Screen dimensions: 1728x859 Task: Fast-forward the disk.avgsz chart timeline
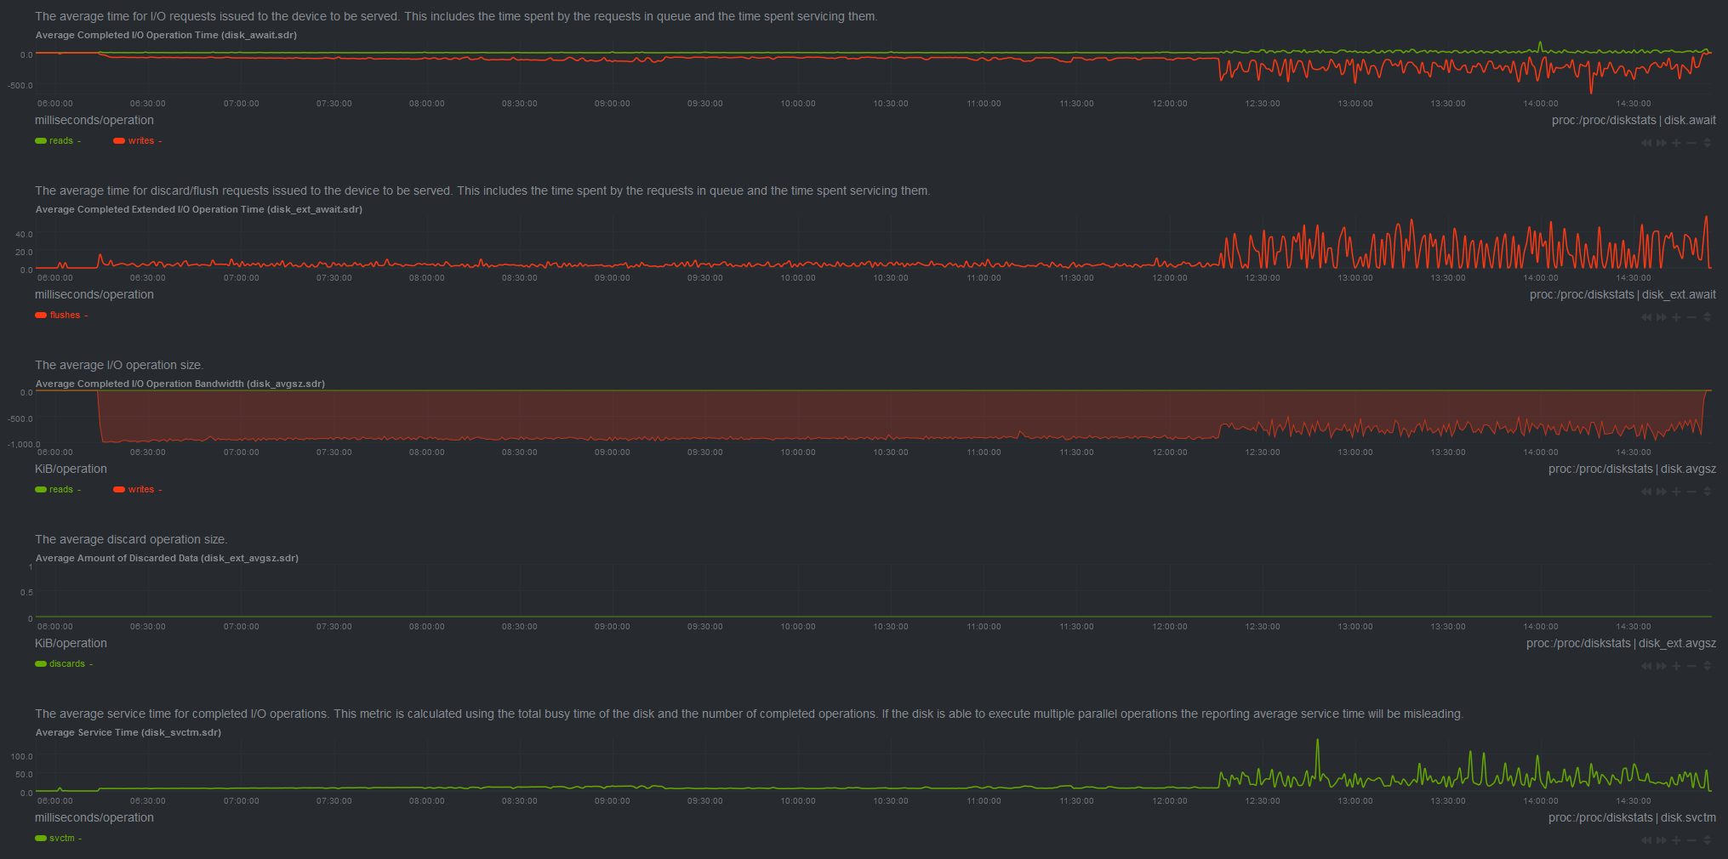[x=1662, y=492]
